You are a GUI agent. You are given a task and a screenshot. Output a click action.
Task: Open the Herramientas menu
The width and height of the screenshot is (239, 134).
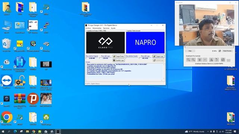click(97, 28)
